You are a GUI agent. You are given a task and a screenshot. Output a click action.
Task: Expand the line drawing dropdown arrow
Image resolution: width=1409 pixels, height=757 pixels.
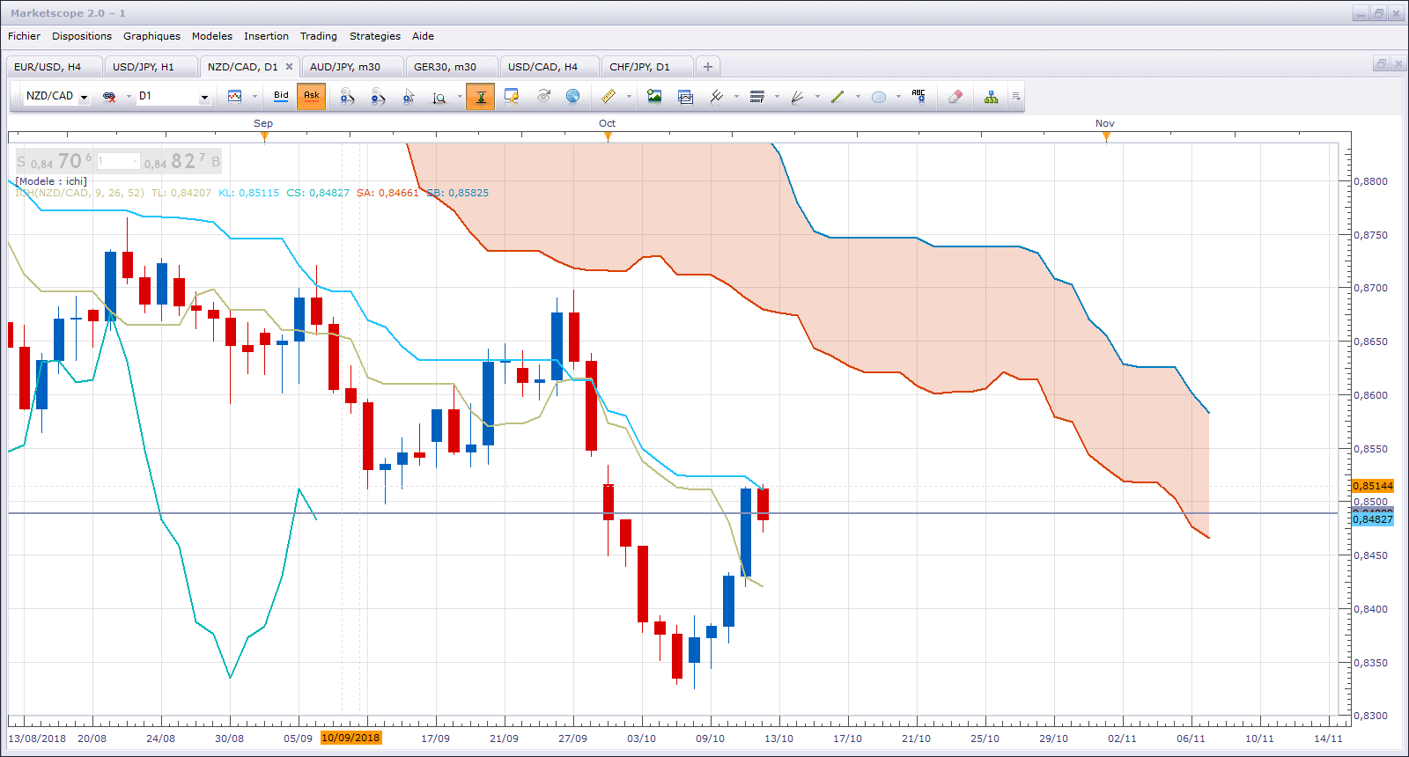pos(858,97)
